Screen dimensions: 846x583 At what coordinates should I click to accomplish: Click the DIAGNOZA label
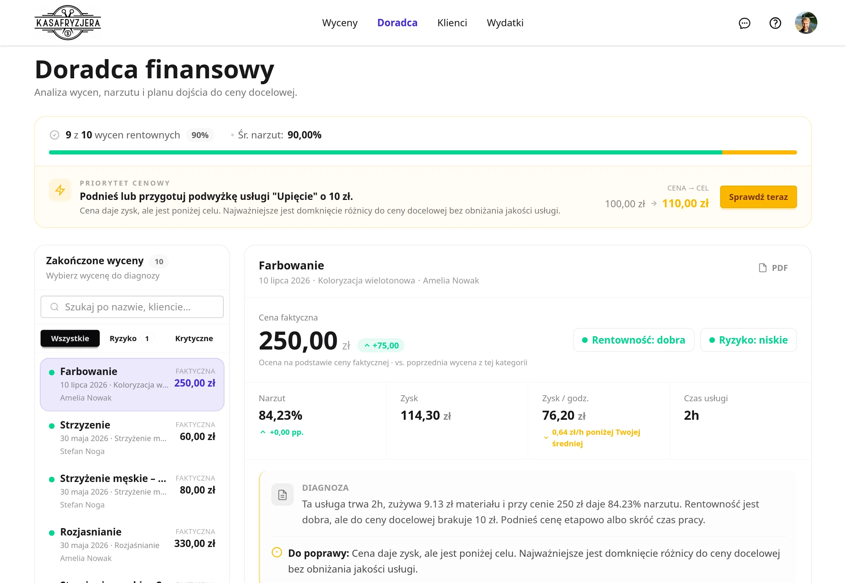(325, 488)
